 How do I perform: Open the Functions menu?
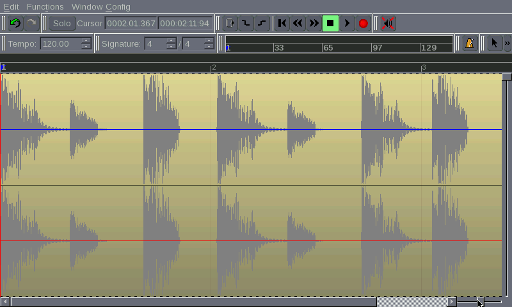tap(45, 6)
